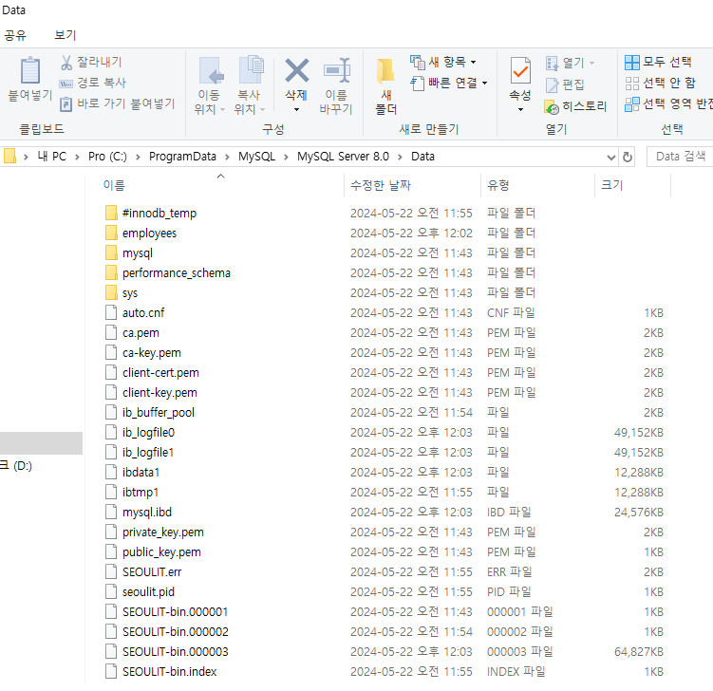Image resolution: width=713 pixels, height=691 pixels.
Task: Select the SEOULIT-bin.000003 file
Action: pyautogui.click(x=166, y=652)
